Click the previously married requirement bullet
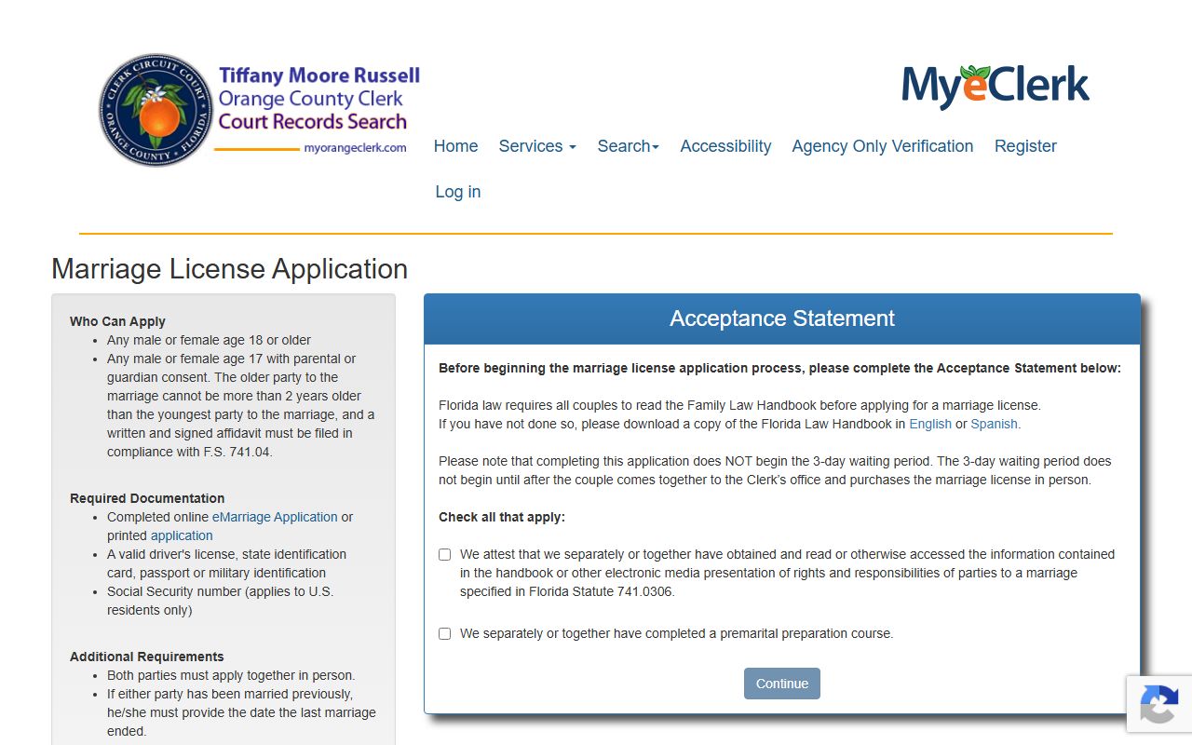Screen dimensions: 1192x745 [x=241, y=712]
